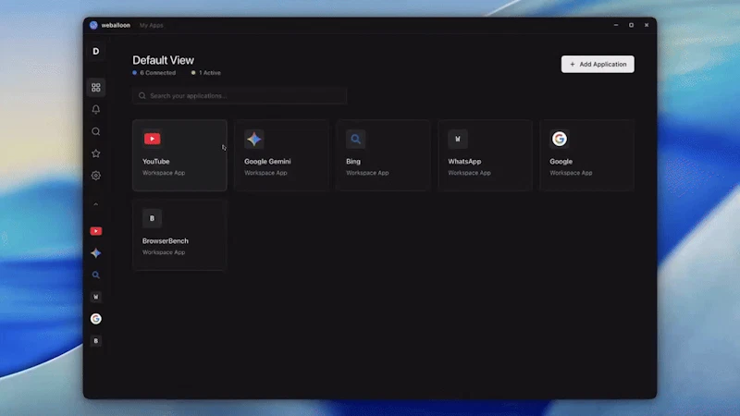Open the WhatsApp card title
The height and width of the screenshot is (416, 740).
pos(464,161)
